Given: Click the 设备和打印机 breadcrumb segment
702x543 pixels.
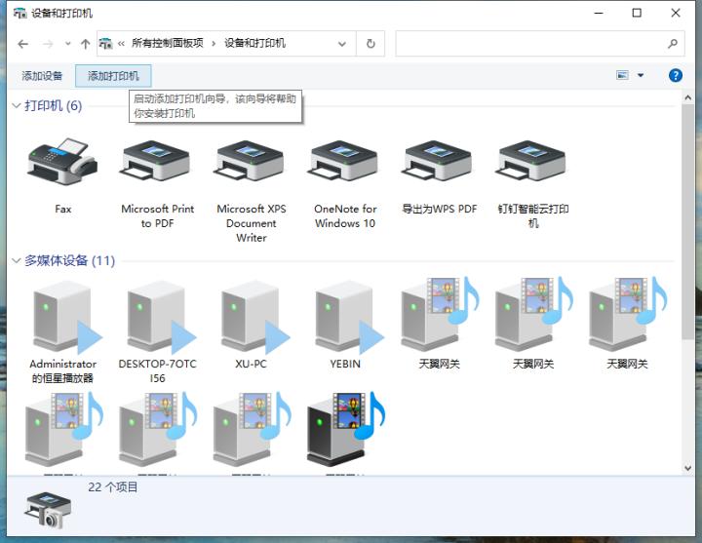Looking at the screenshot, I should (254, 43).
